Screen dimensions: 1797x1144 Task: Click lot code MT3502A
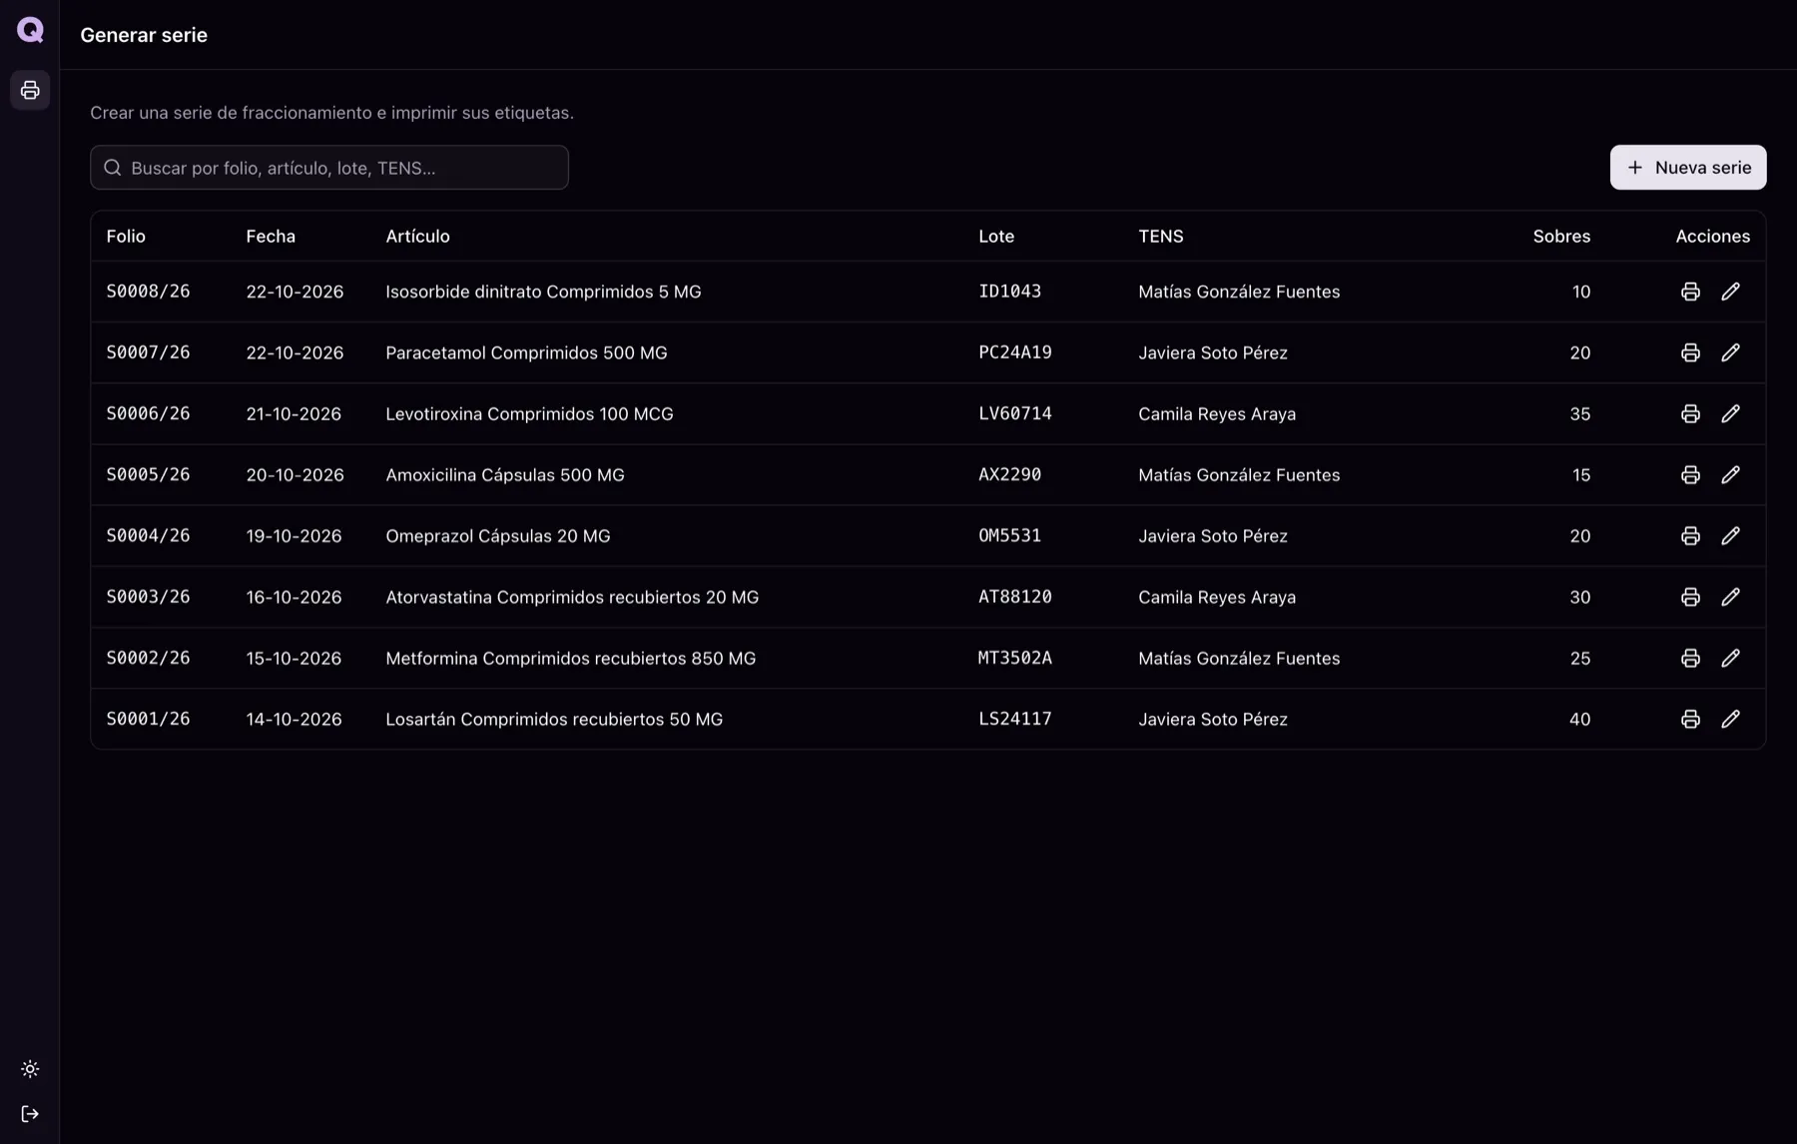(x=1015, y=658)
